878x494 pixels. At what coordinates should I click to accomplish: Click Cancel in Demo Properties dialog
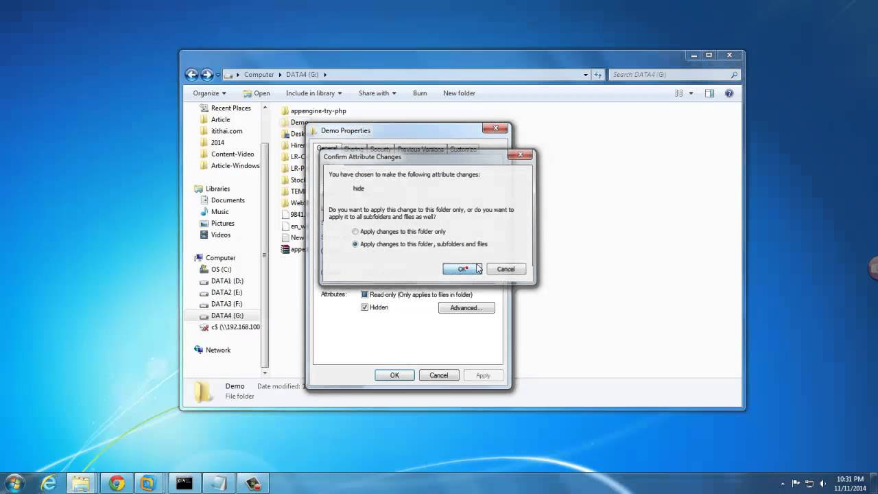click(439, 375)
